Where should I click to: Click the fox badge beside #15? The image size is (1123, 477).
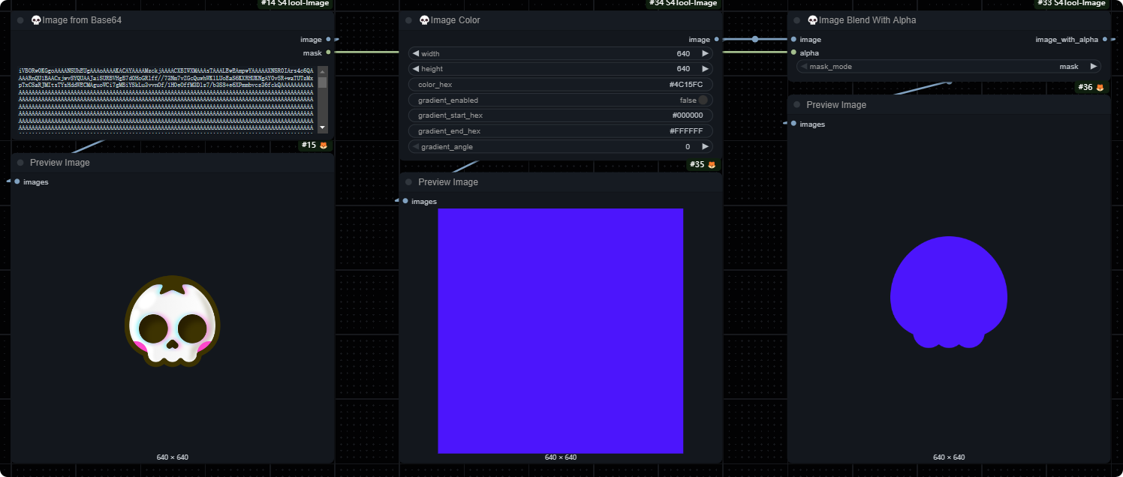(324, 145)
